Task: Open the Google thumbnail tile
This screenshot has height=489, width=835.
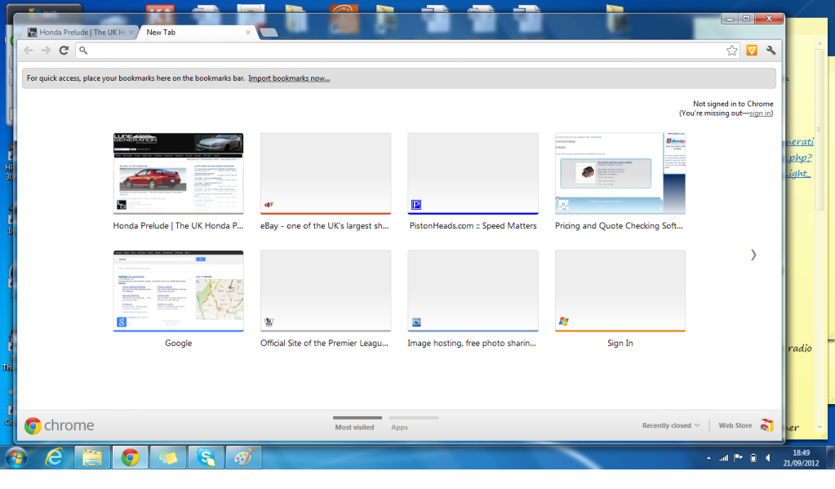Action: (179, 291)
